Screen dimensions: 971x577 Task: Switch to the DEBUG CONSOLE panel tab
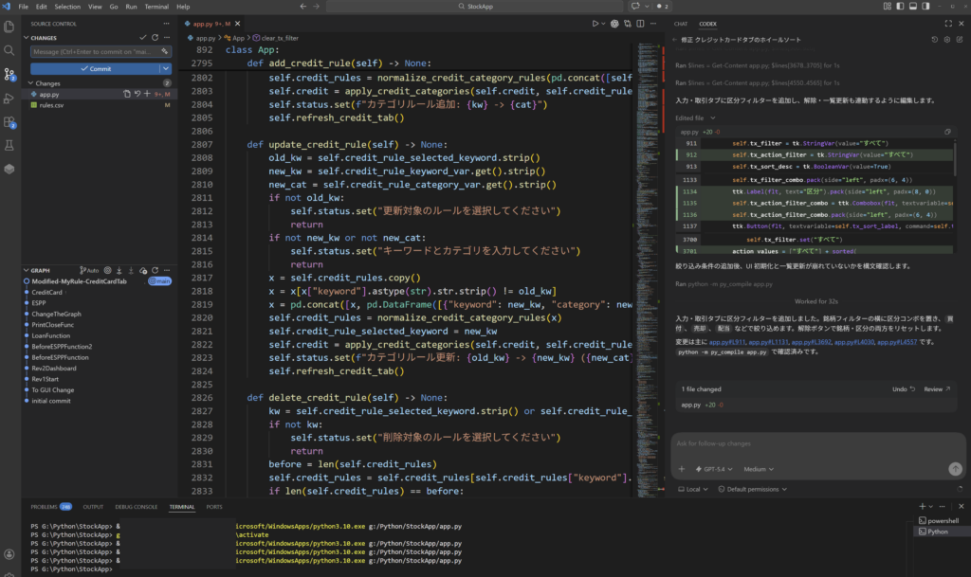click(137, 507)
